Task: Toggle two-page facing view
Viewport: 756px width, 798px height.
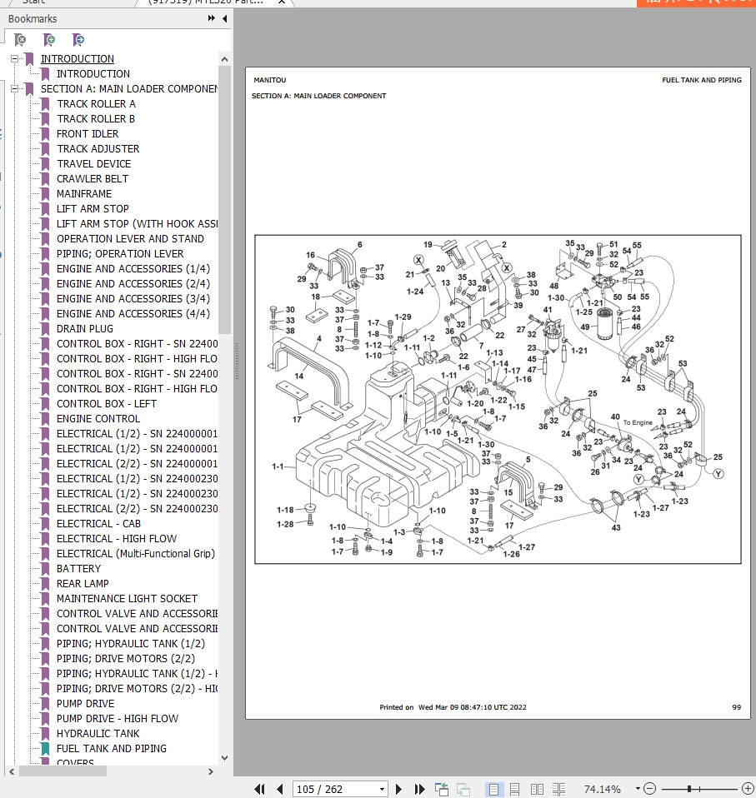Action: pos(538,789)
